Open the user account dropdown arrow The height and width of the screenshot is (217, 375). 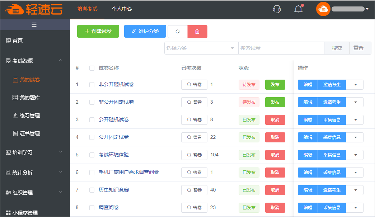[x=367, y=9]
